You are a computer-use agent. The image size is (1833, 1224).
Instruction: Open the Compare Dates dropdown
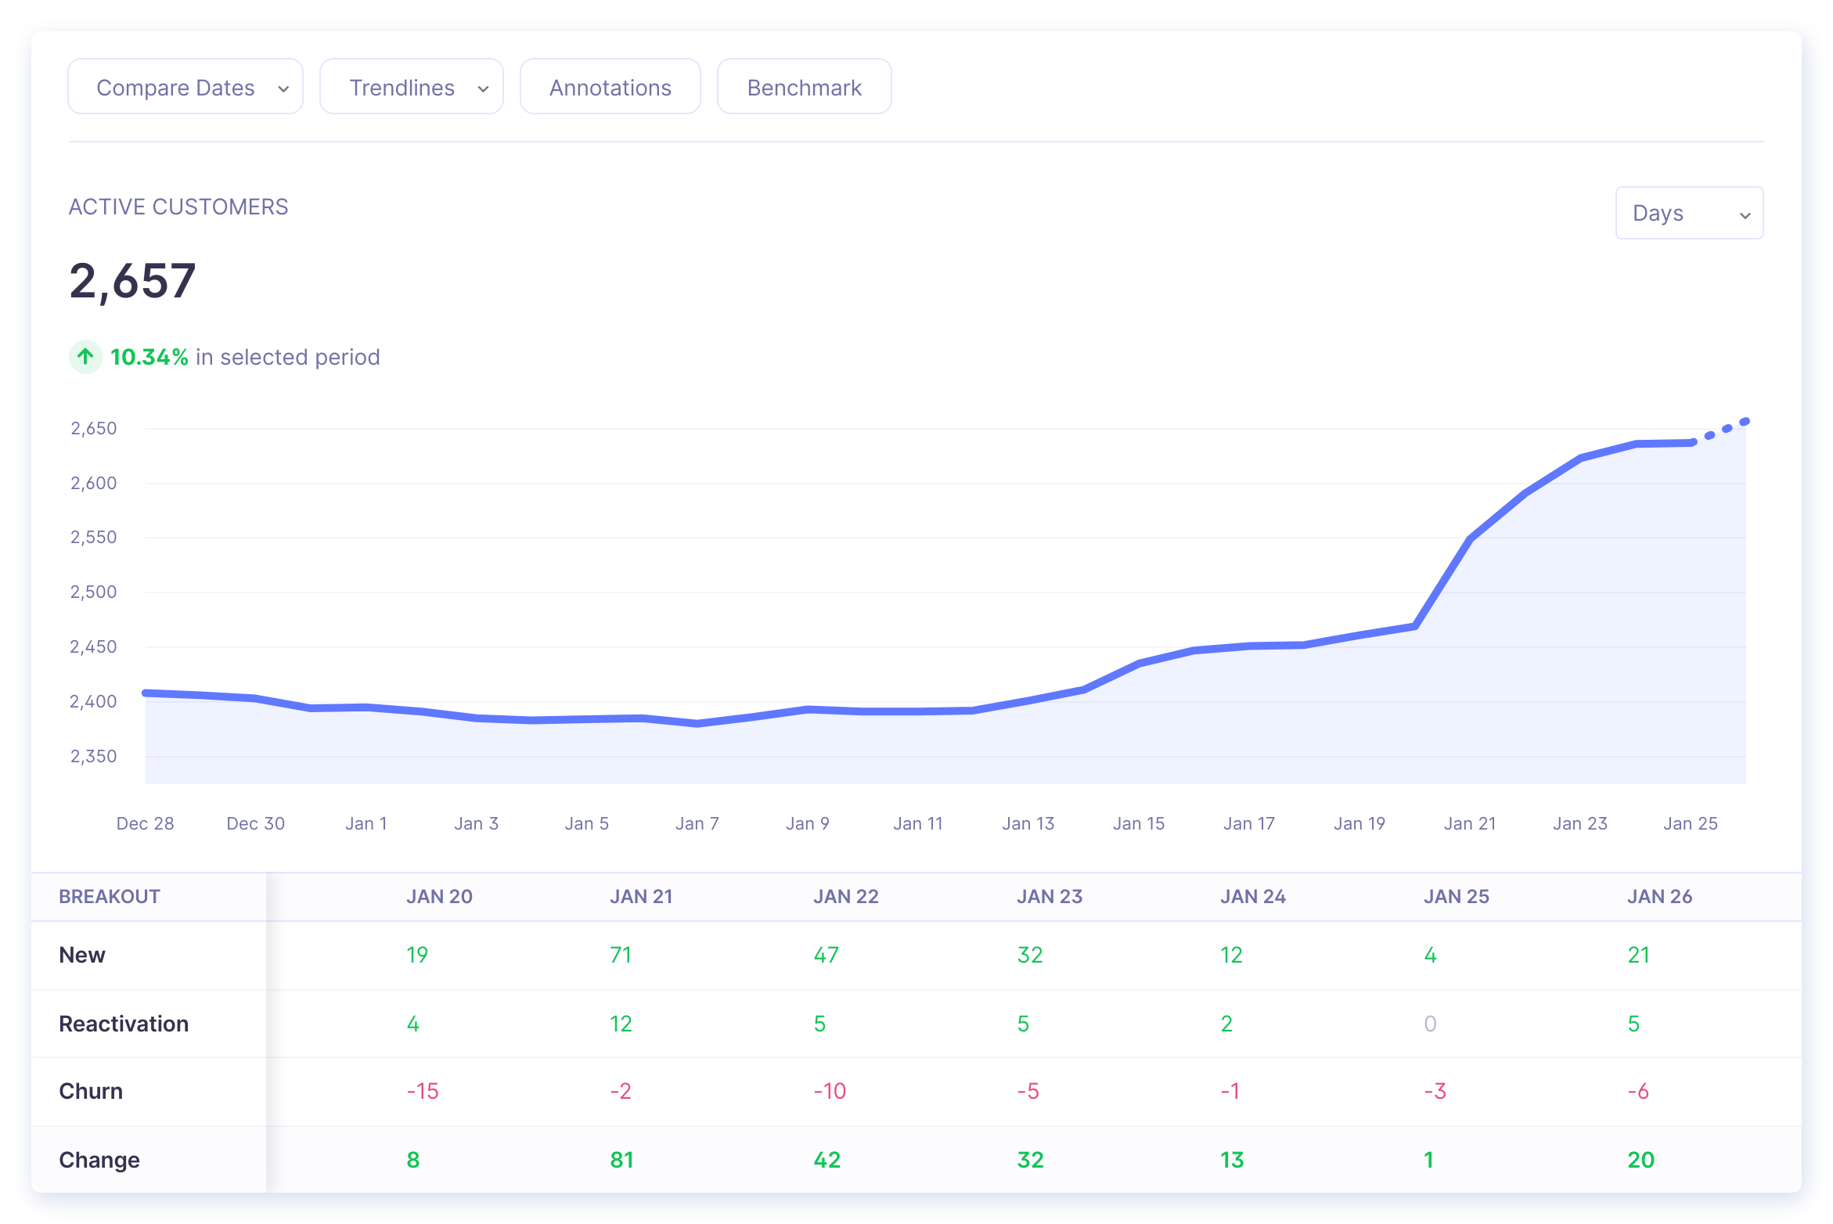185,87
